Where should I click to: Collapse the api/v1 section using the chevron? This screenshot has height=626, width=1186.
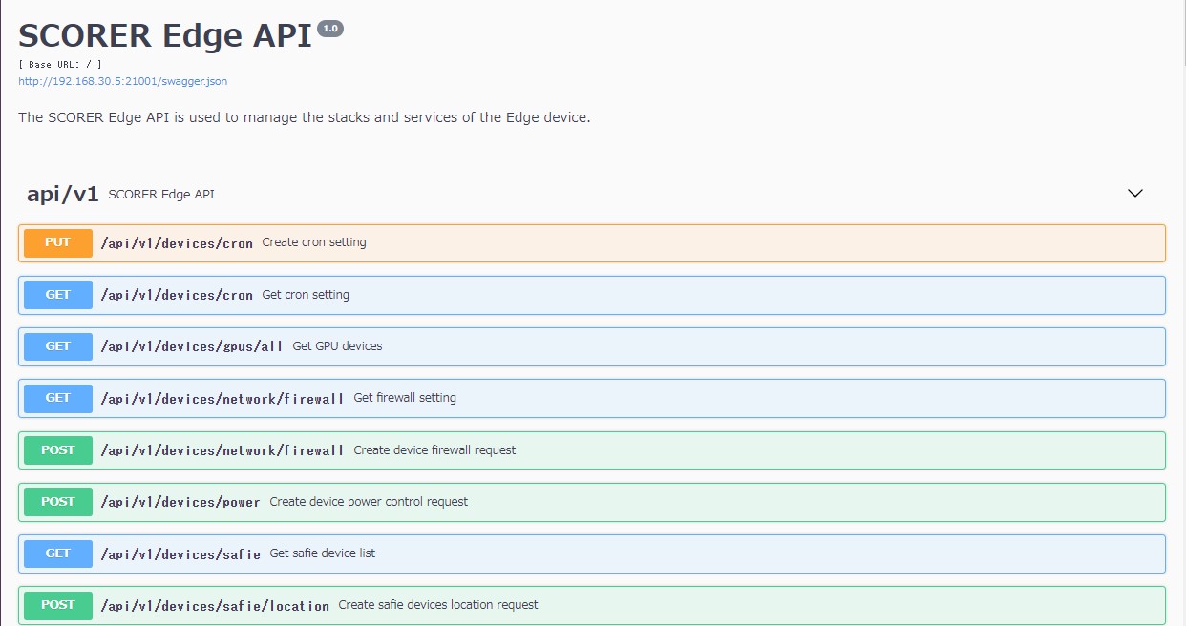1135,193
